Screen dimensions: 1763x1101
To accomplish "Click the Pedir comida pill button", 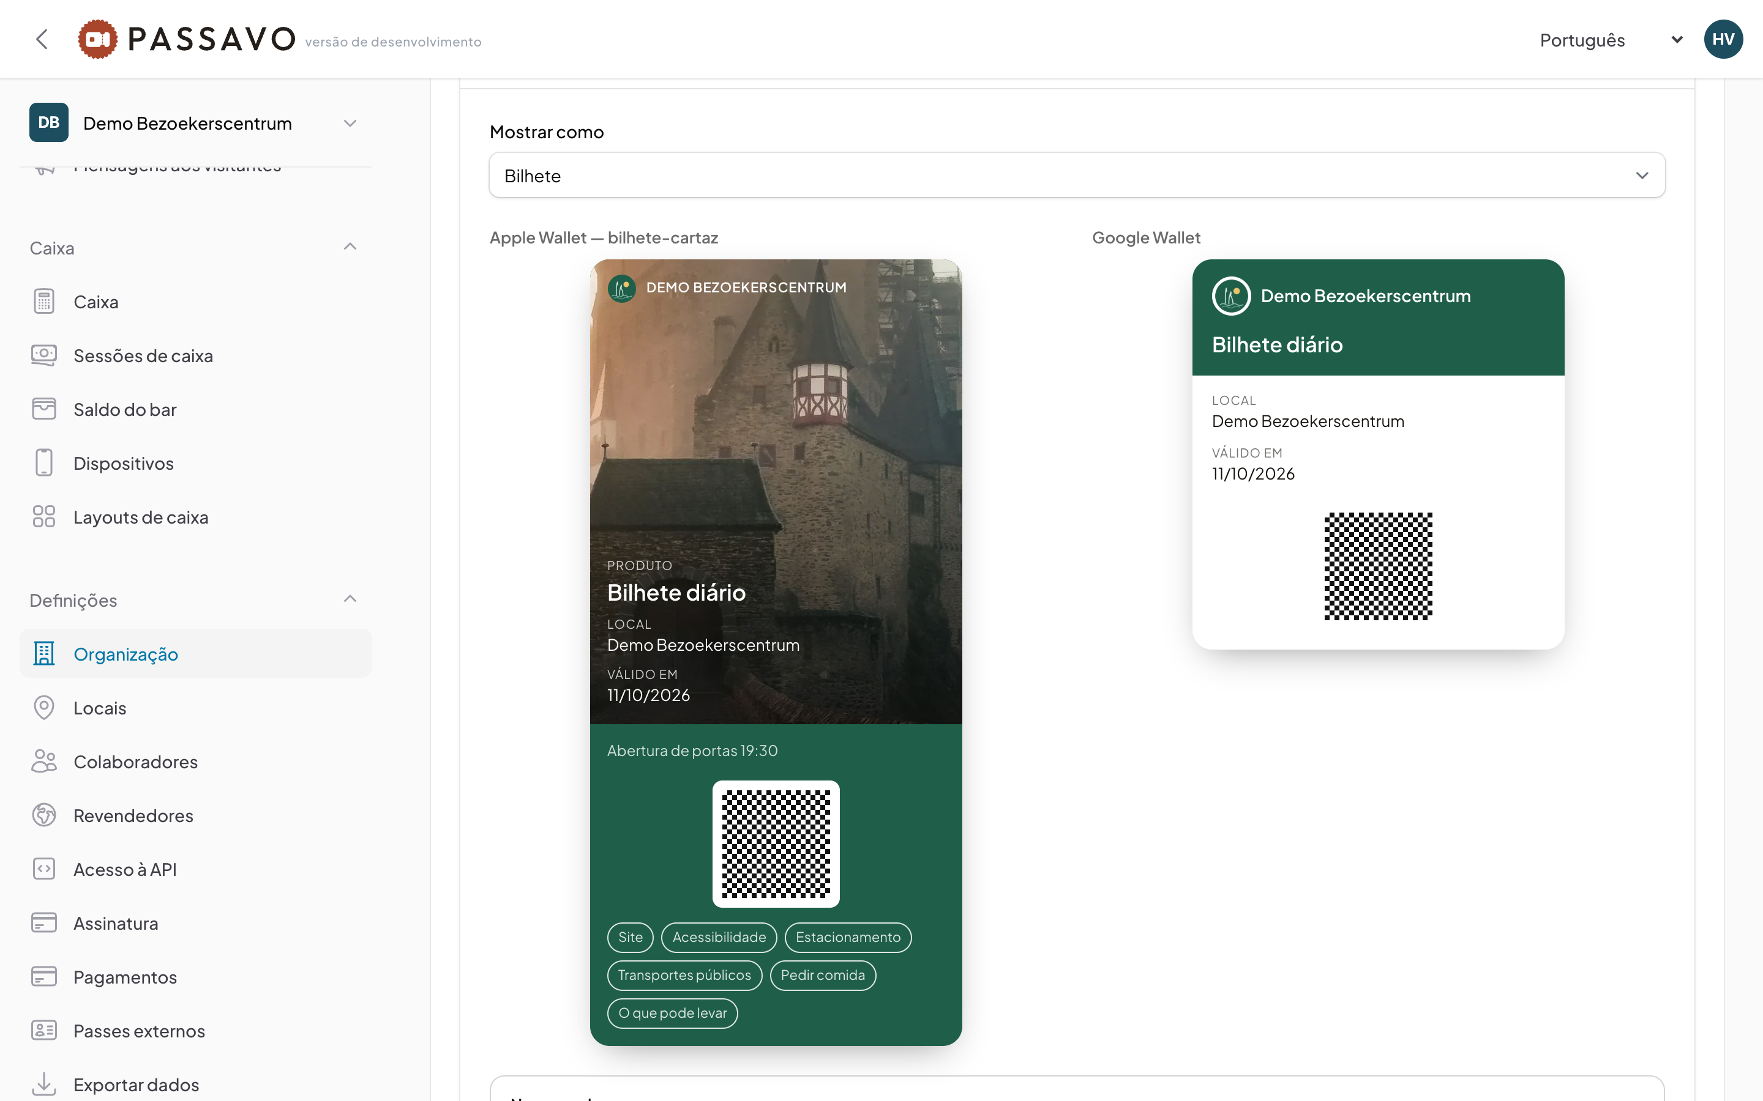I will pyautogui.click(x=823, y=975).
